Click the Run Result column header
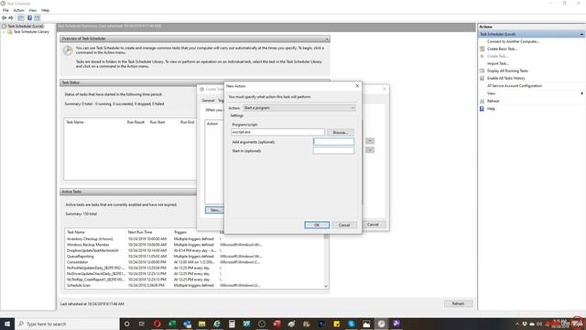The image size is (586, 330). click(136, 122)
